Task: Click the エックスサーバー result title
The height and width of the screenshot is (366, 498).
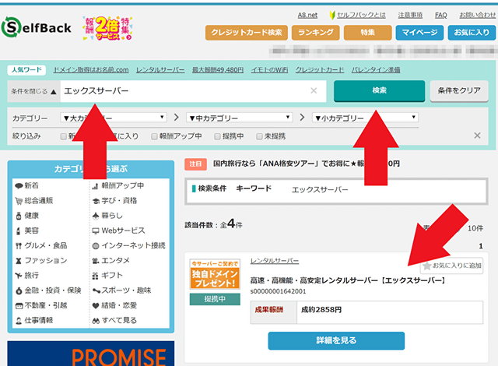Action: [348, 280]
